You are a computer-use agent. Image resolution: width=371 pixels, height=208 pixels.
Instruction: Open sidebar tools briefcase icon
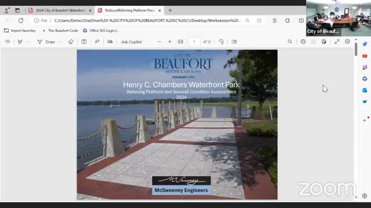pos(365,56)
